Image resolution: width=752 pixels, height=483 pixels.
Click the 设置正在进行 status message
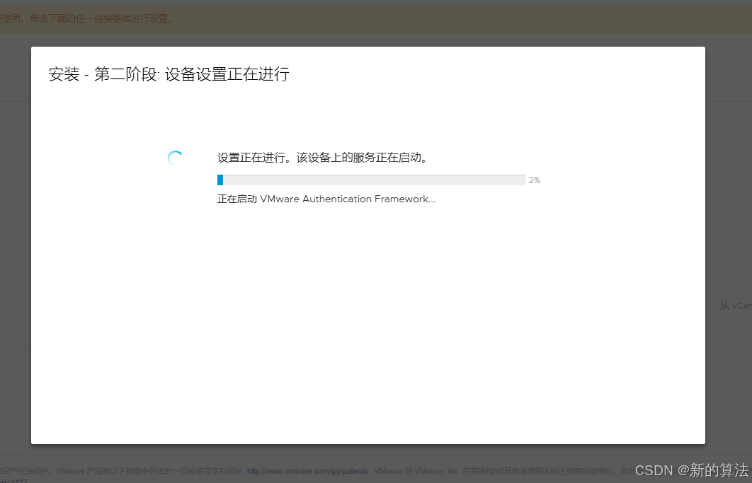pyautogui.click(x=322, y=158)
